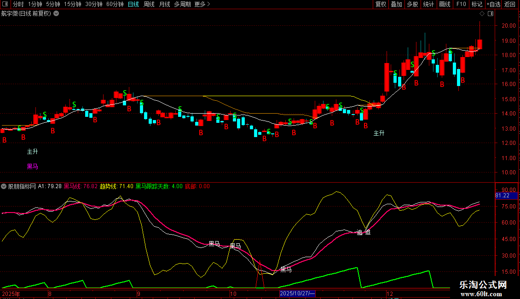
Task: Click the 趋势线: 71.40 legend label
Action: click(x=116, y=186)
